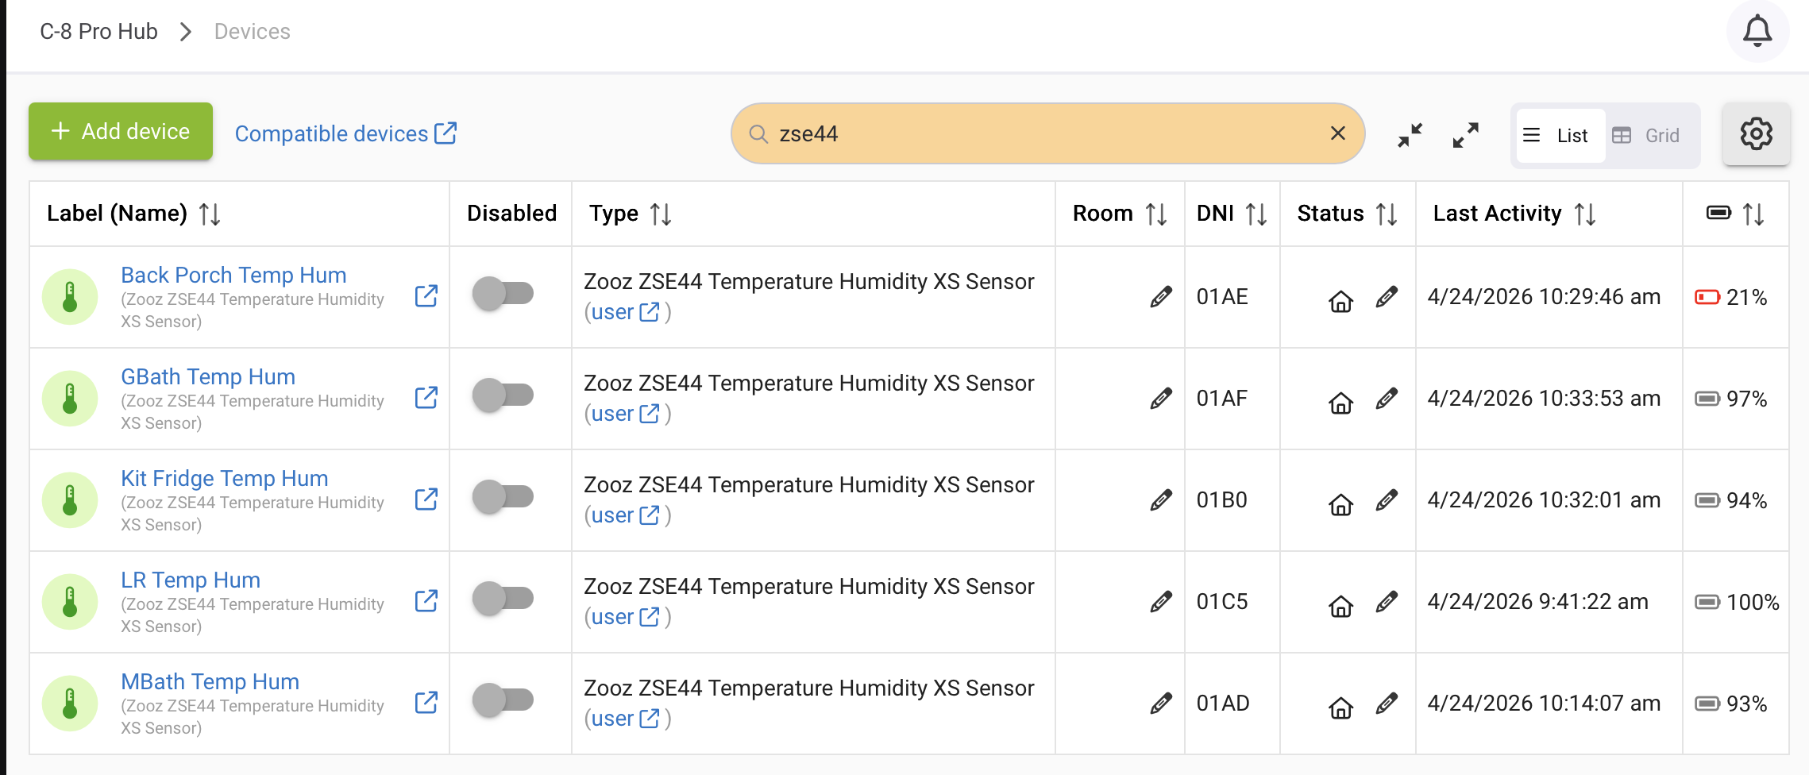Click the thermometer icon for MBath Temp Hum
1809x775 pixels.
point(70,704)
